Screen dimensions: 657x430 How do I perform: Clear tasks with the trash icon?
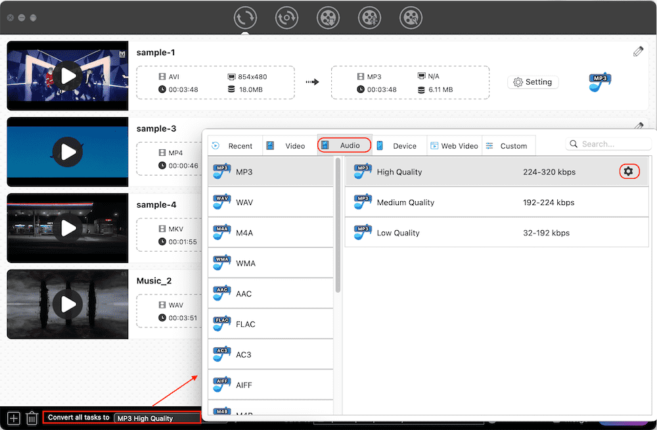coord(31,418)
